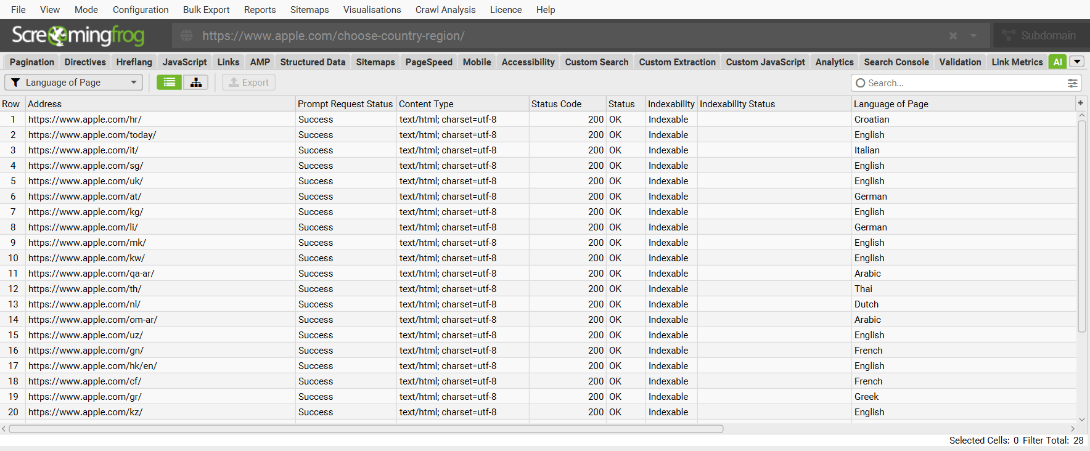
Task: Switch to the Custom Extraction tab
Action: (x=678, y=62)
